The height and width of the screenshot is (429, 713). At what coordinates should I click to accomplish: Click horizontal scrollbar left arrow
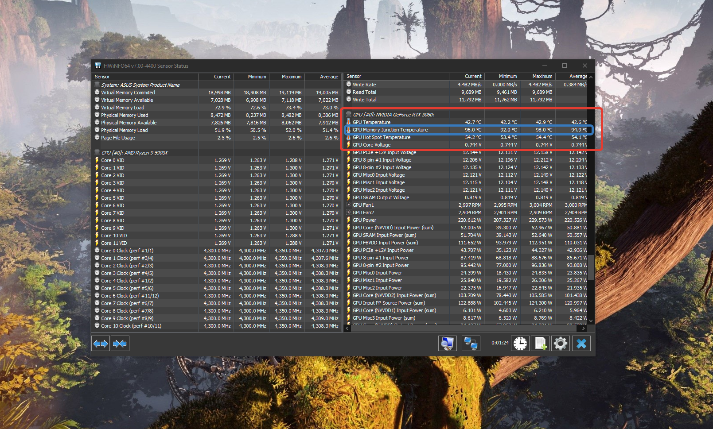347,328
